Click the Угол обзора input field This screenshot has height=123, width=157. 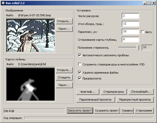click(x=130, y=24)
